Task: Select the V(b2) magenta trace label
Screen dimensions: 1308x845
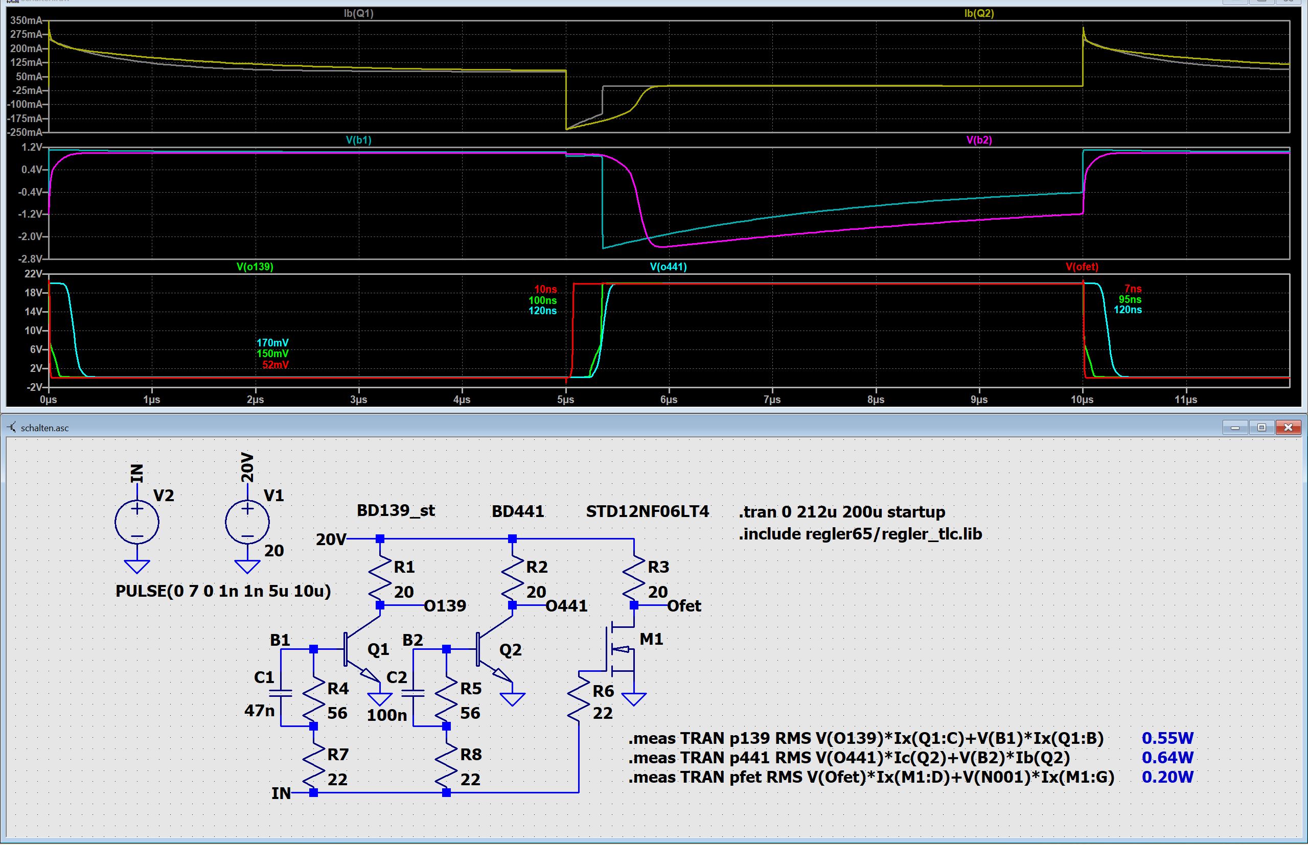Action: pyautogui.click(x=979, y=140)
